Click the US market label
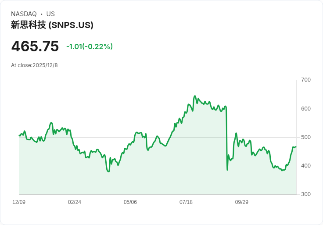This screenshot has width=323, height=225. [50, 14]
